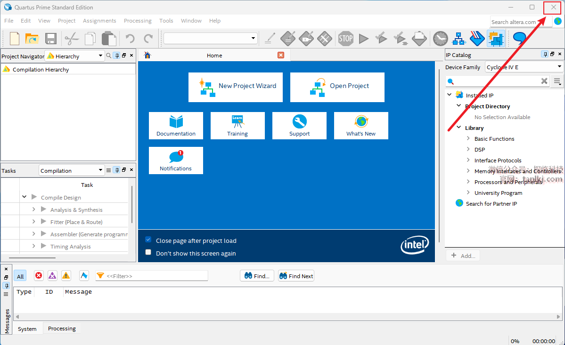Expand Basic Functions in IP Catalog
This screenshot has height=345, width=565.
coord(468,139)
